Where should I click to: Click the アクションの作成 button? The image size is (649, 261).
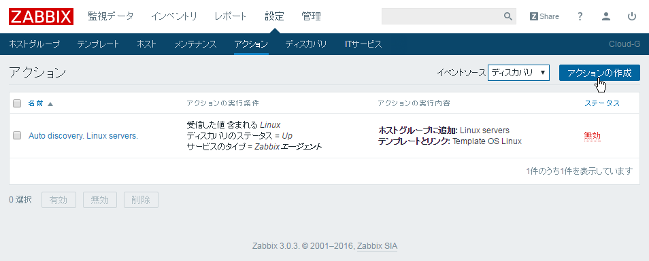599,73
